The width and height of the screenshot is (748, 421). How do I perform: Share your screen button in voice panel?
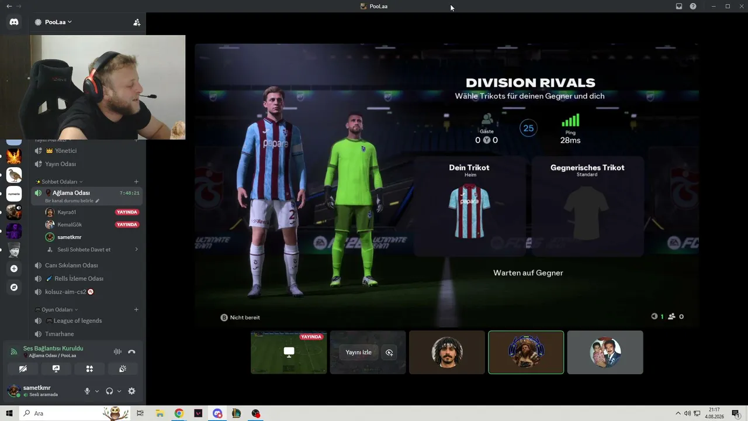[x=56, y=369]
